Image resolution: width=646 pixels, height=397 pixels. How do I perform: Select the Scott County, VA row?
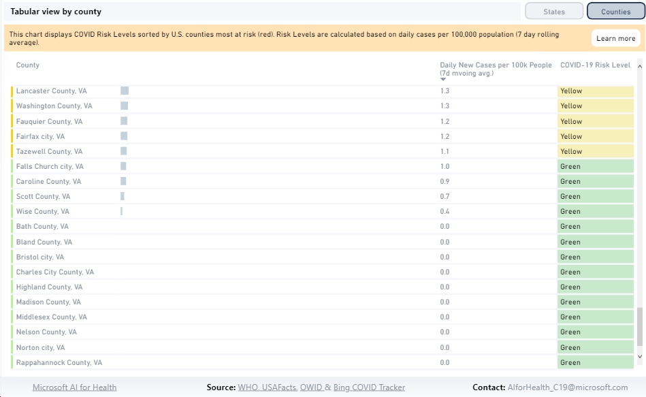tap(322, 196)
